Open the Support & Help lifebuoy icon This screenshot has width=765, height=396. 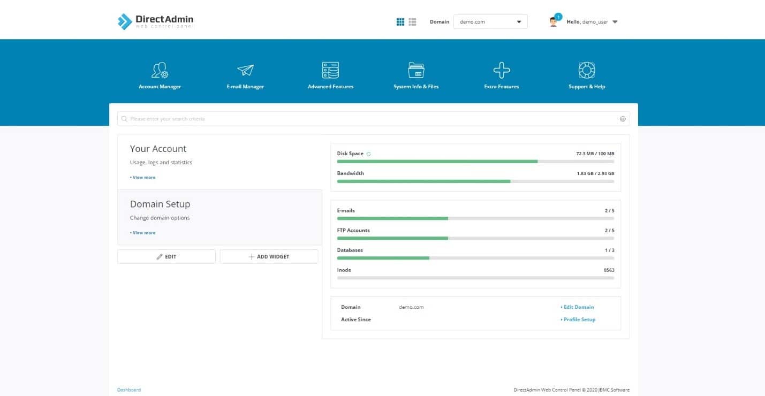587,70
